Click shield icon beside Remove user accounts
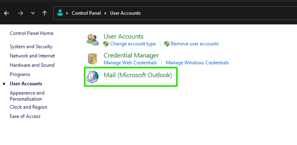 [x=167, y=44]
